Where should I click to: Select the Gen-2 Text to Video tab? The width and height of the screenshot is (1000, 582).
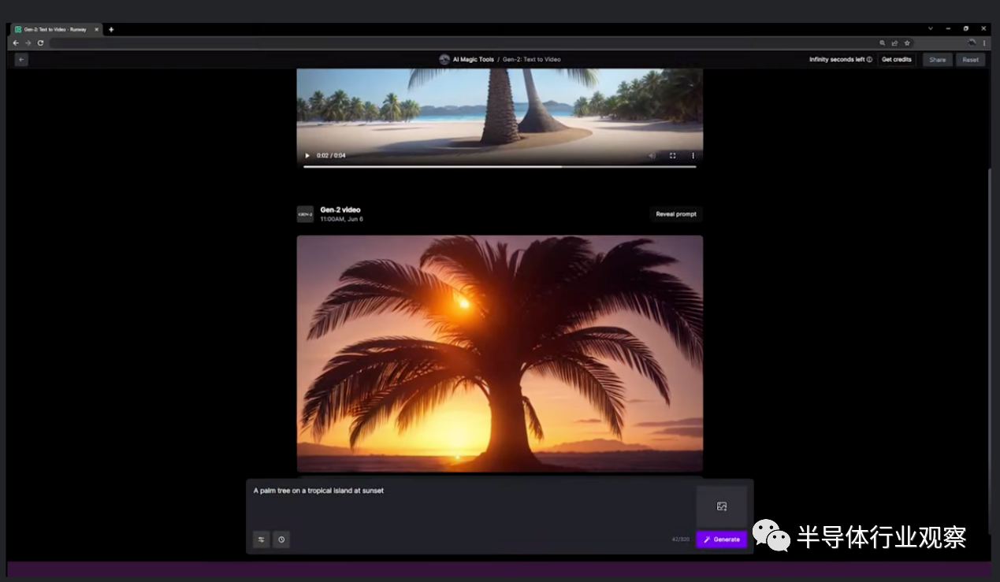[55, 29]
